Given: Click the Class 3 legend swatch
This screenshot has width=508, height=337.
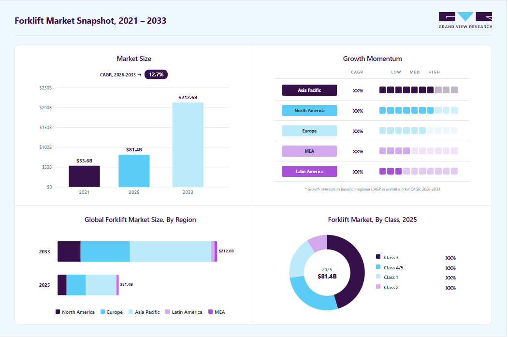Looking at the screenshot, I should pyautogui.click(x=378, y=257).
